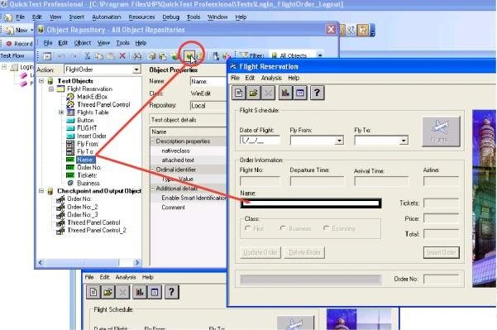Collapse the Test Objects tree node
497x330 pixels.
point(41,81)
